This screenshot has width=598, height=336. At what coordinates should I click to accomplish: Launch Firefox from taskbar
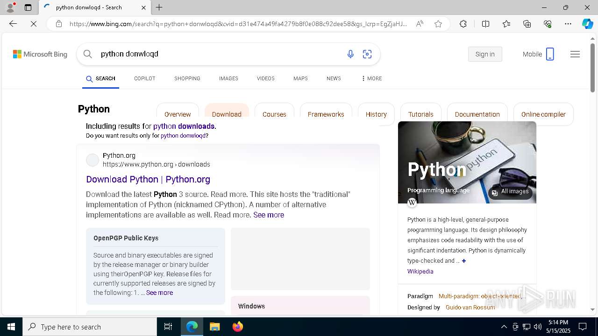pos(238,327)
